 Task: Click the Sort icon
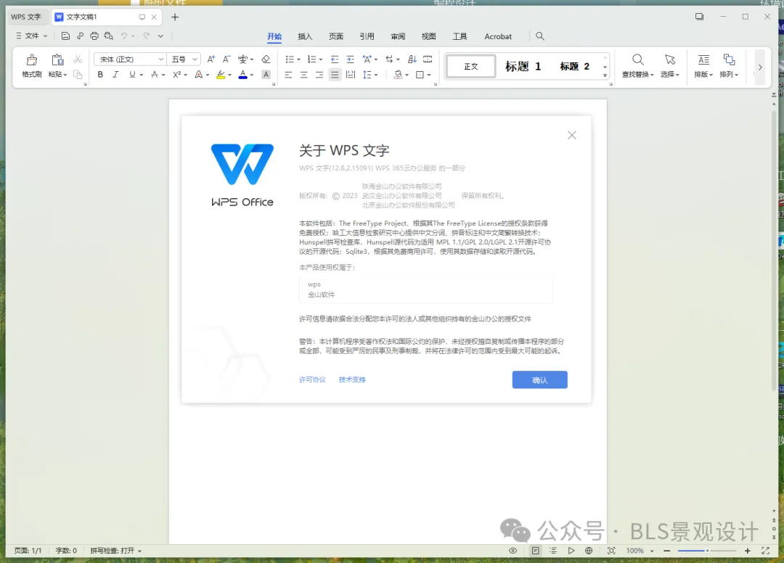(412, 59)
